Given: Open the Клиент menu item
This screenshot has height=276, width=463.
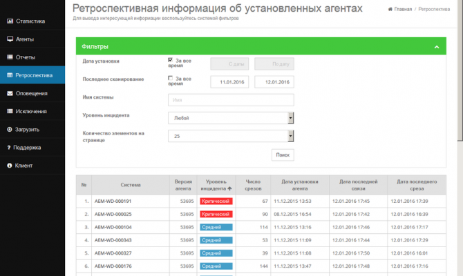Looking at the screenshot, I should point(32,166).
